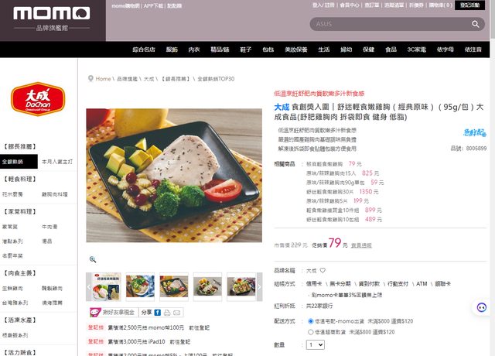Add brand to favorites with heart icon
The height and width of the screenshot is (356, 495).
[x=323, y=270]
